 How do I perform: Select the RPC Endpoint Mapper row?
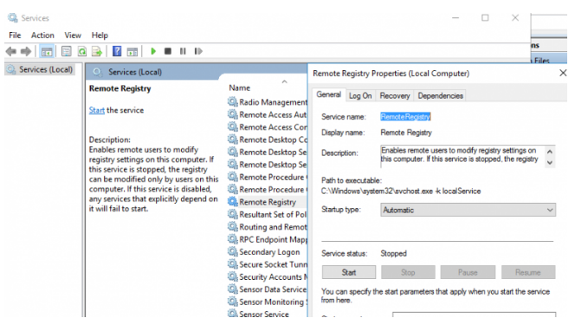point(268,239)
